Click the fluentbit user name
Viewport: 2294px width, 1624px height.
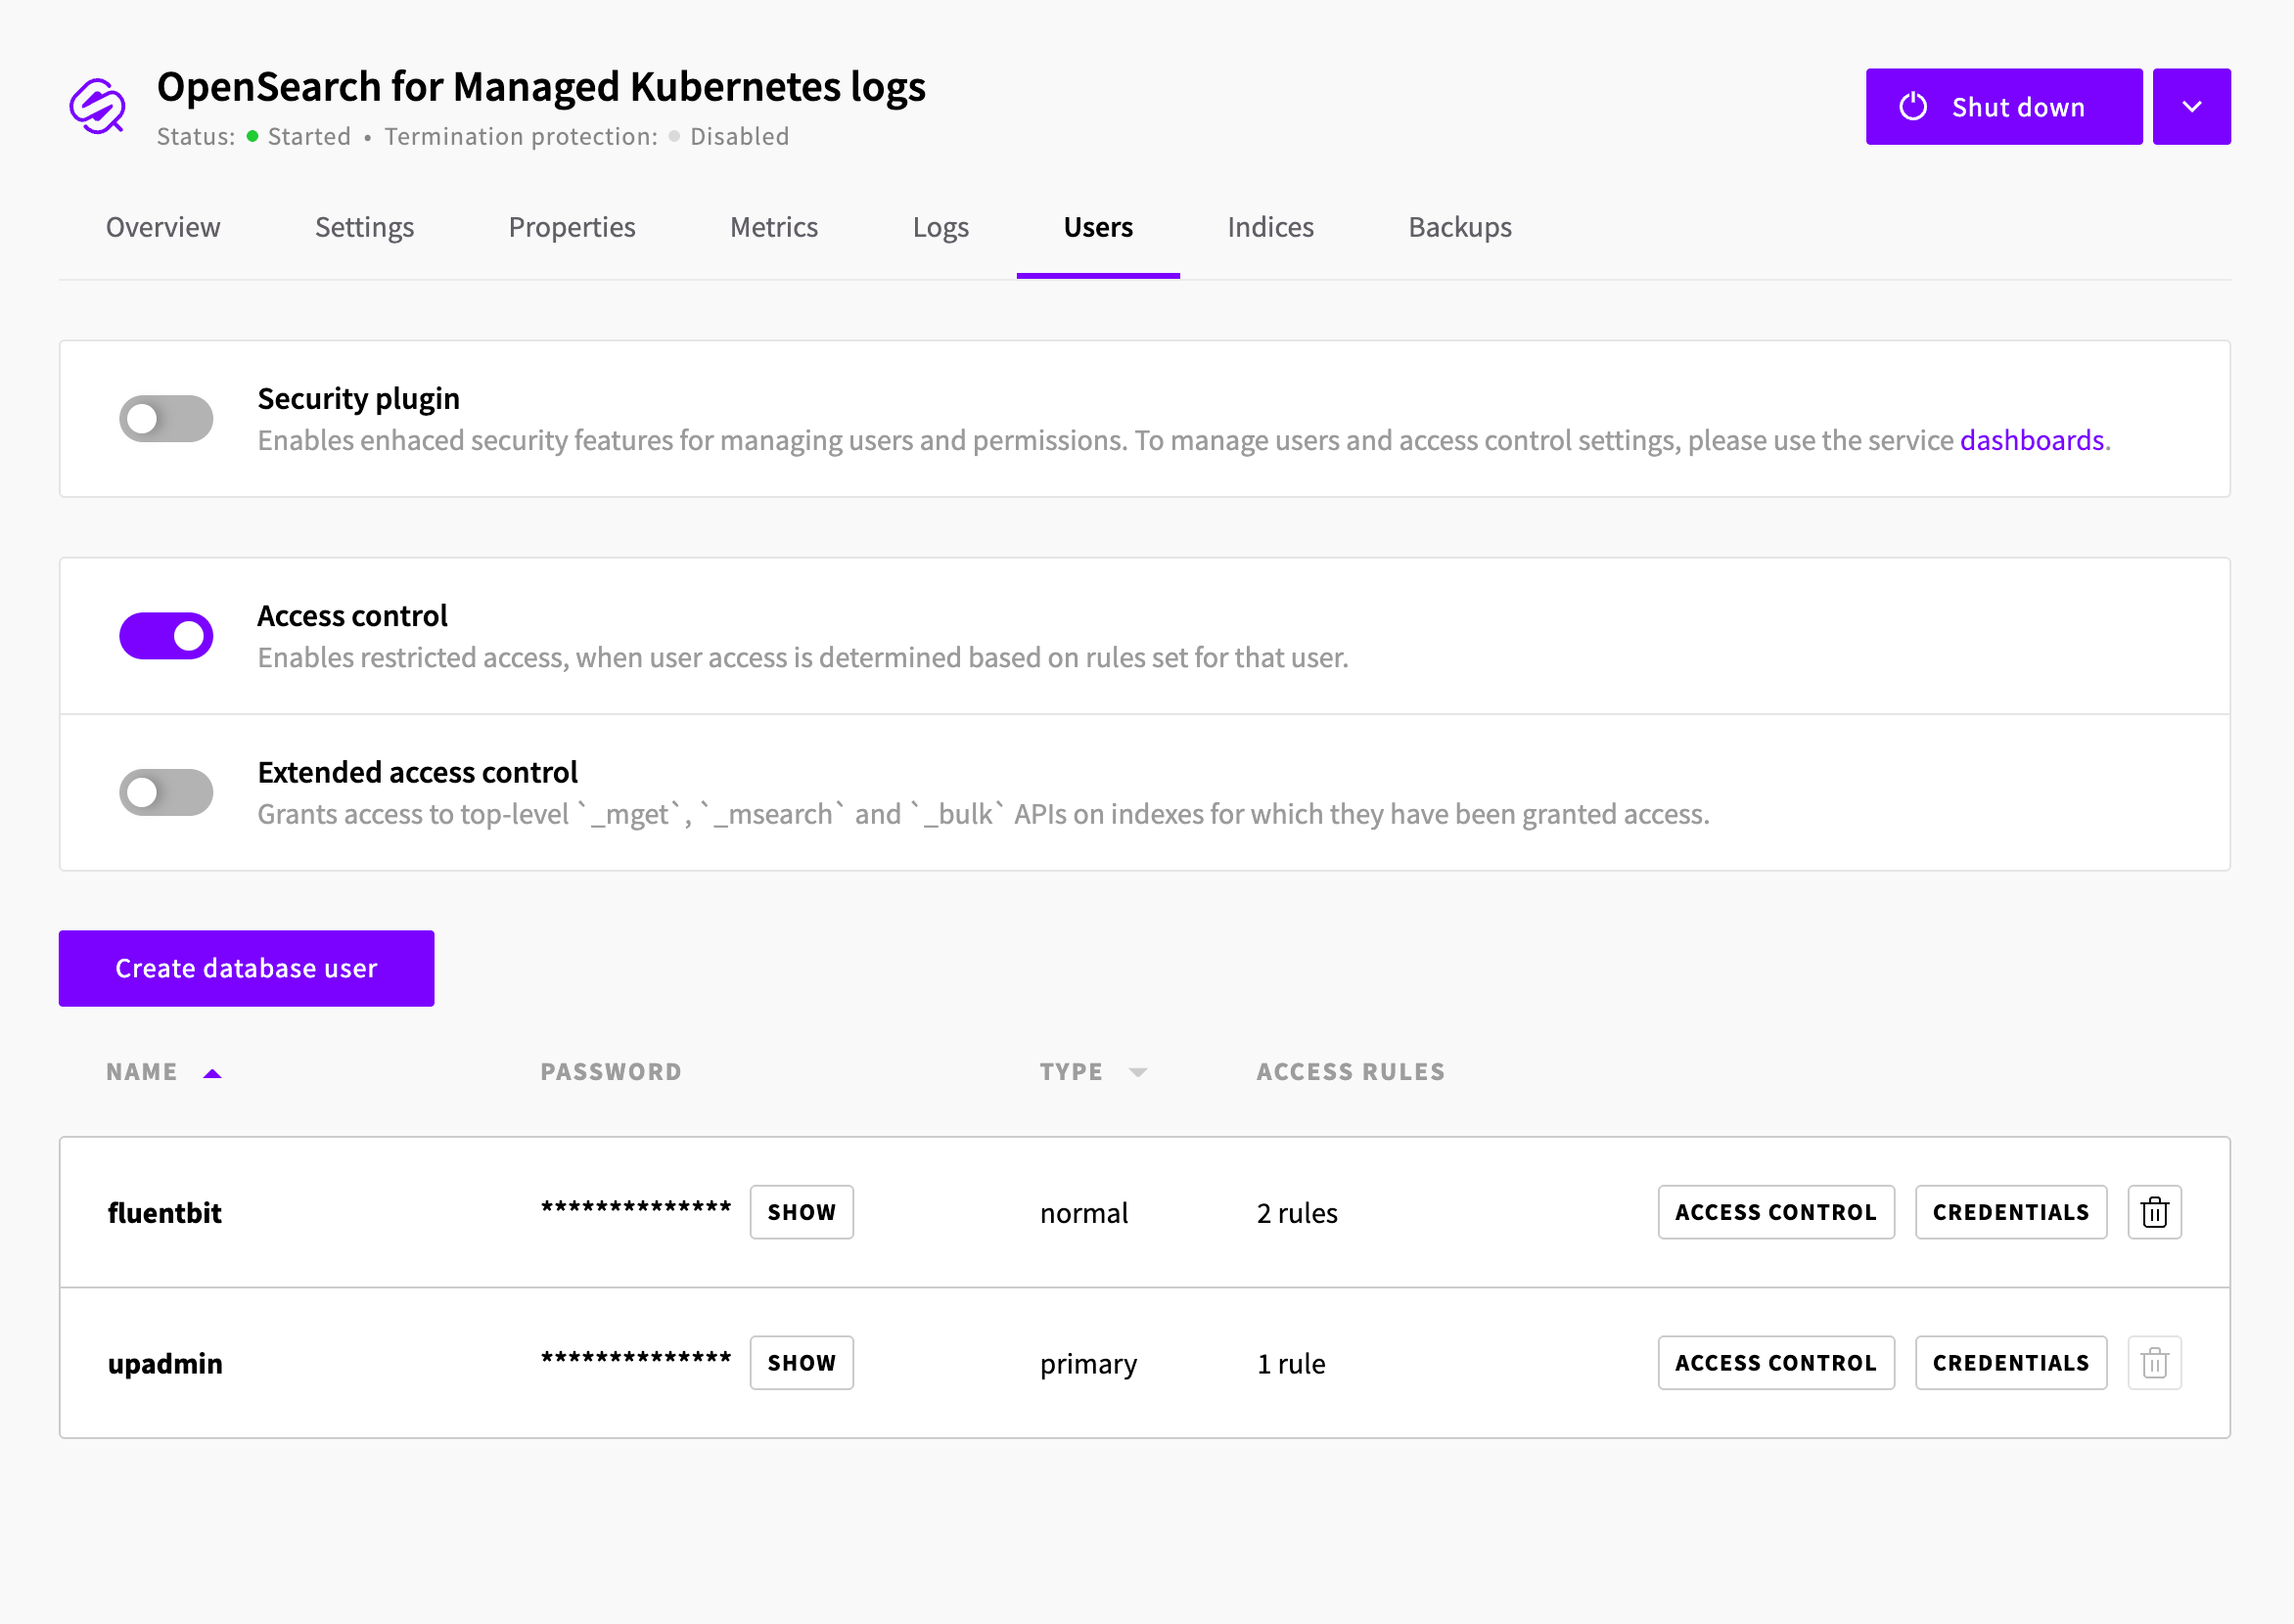[x=165, y=1213]
